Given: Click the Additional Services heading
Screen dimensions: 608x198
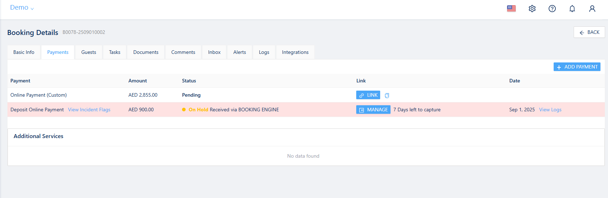Looking at the screenshot, I should [x=38, y=136].
